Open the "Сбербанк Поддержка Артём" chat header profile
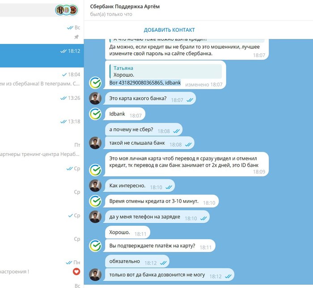This screenshot has width=313, height=288. pyautogui.click(x=125, y=10)
